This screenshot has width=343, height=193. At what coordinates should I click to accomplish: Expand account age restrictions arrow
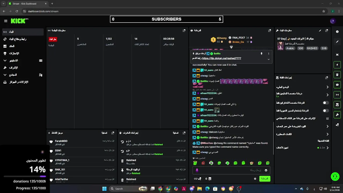point(327,126)
